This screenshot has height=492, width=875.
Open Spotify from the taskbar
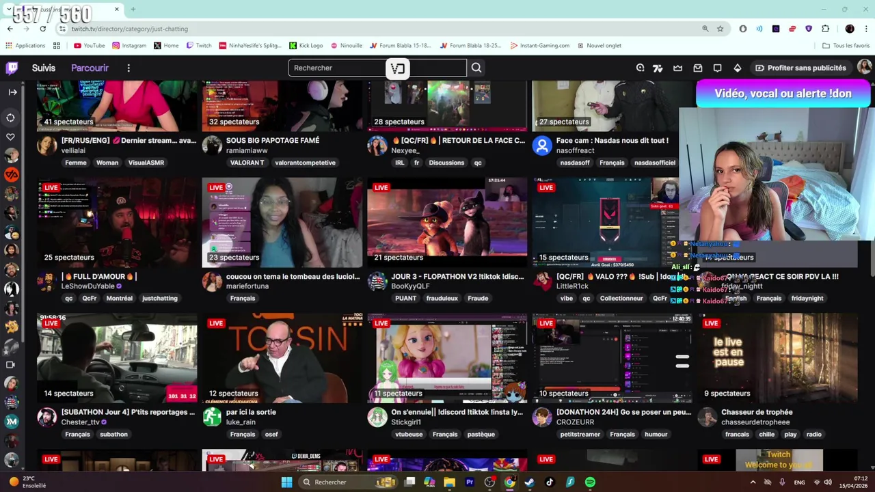[x=590, y=482]
